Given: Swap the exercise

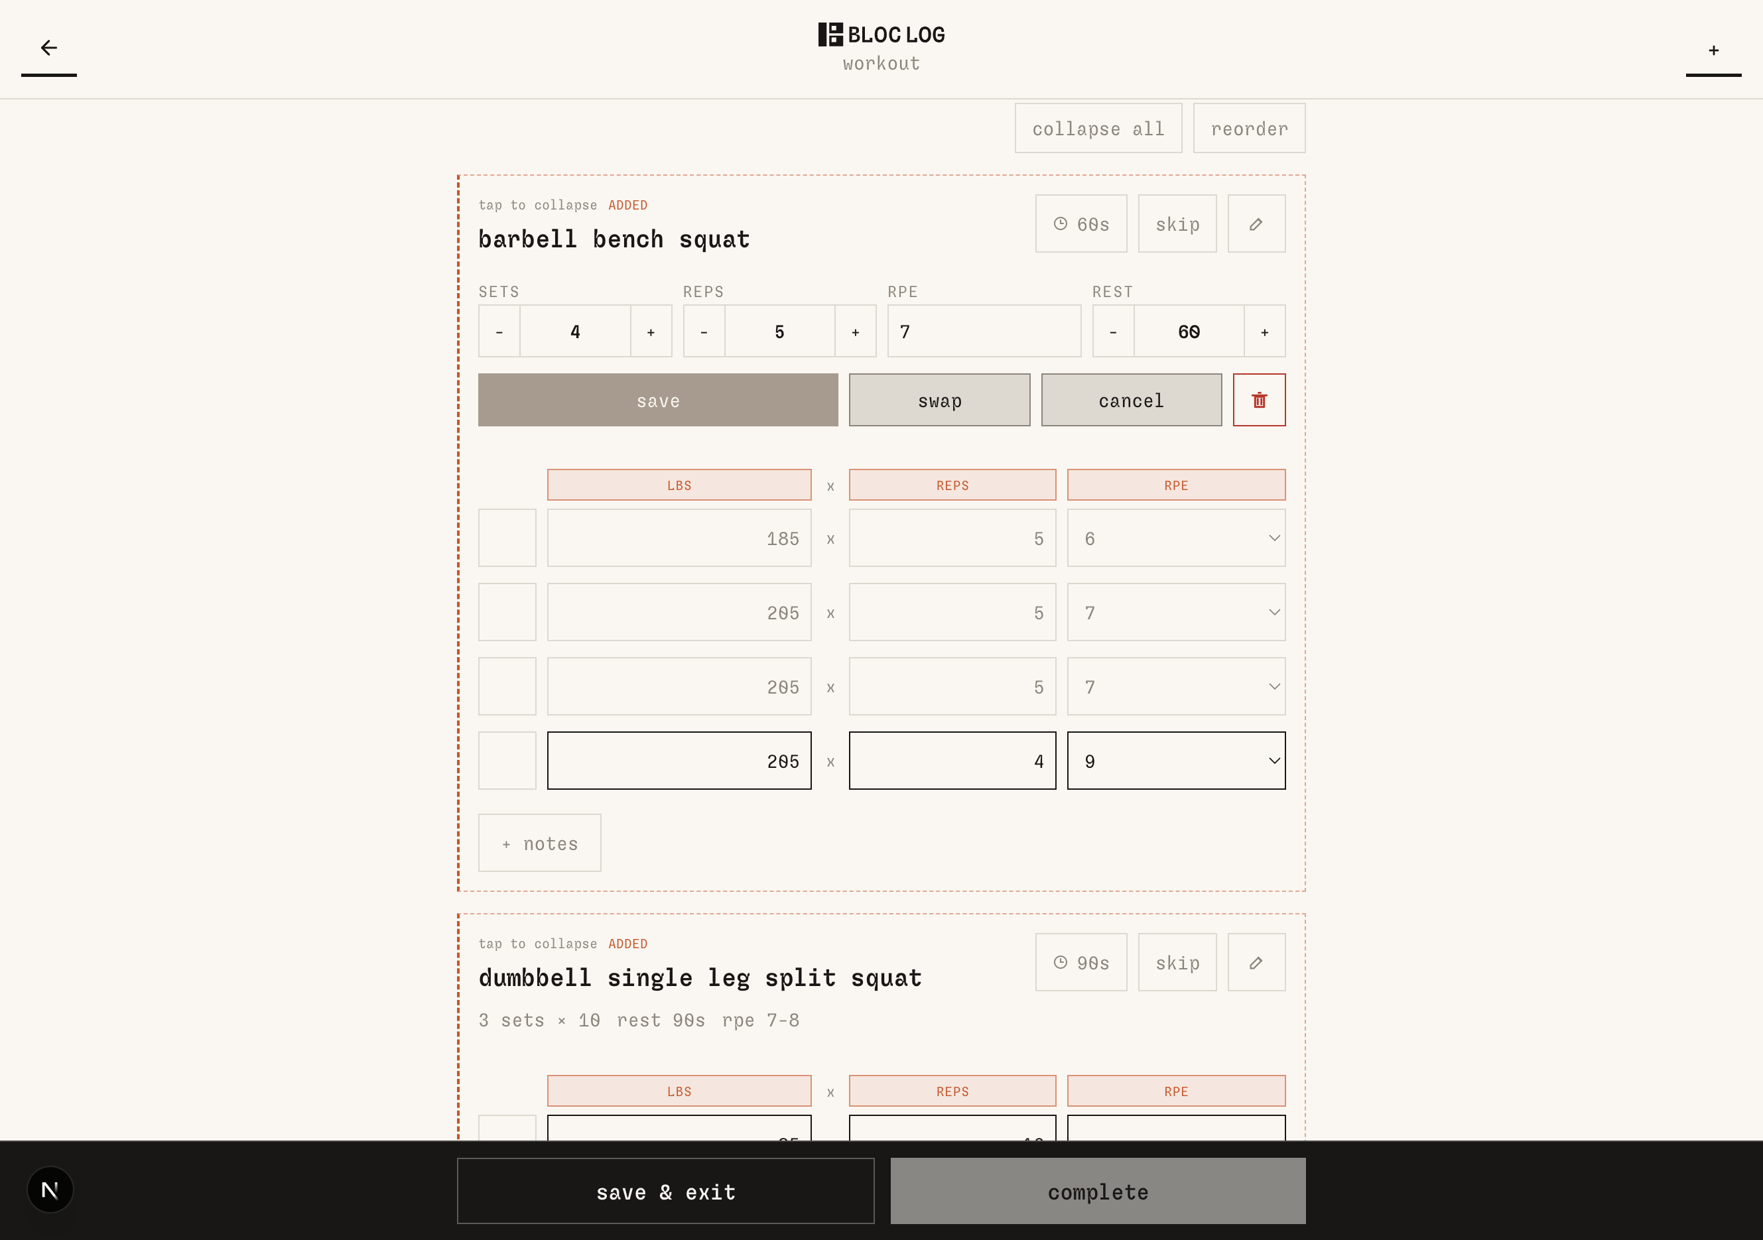Looking at the screenshot, I should [x=939, y=400].
